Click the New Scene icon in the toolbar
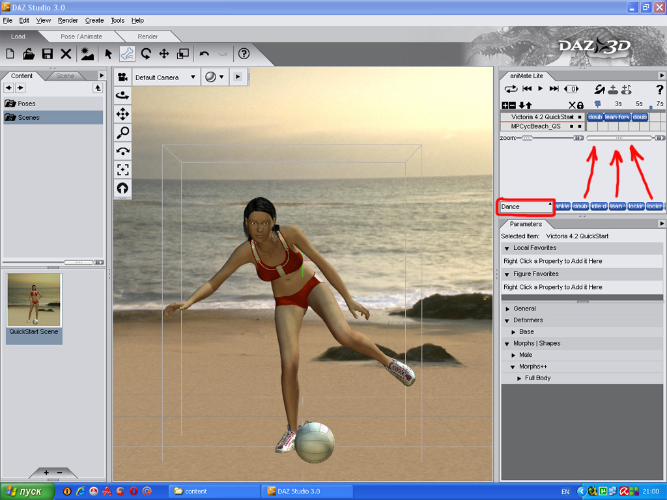This screenshot has width=667, height=500. point(10,54)
